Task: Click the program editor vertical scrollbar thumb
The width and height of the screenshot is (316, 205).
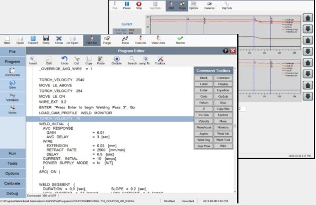Action: pyautogui.click(x=235, y=126)
